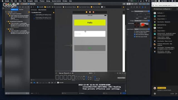Image resolution: width=178 pixels, height=100 pixels.
Task: Toggle Preserve Superview Margins checkbox
Action: [x=135, y=31]
